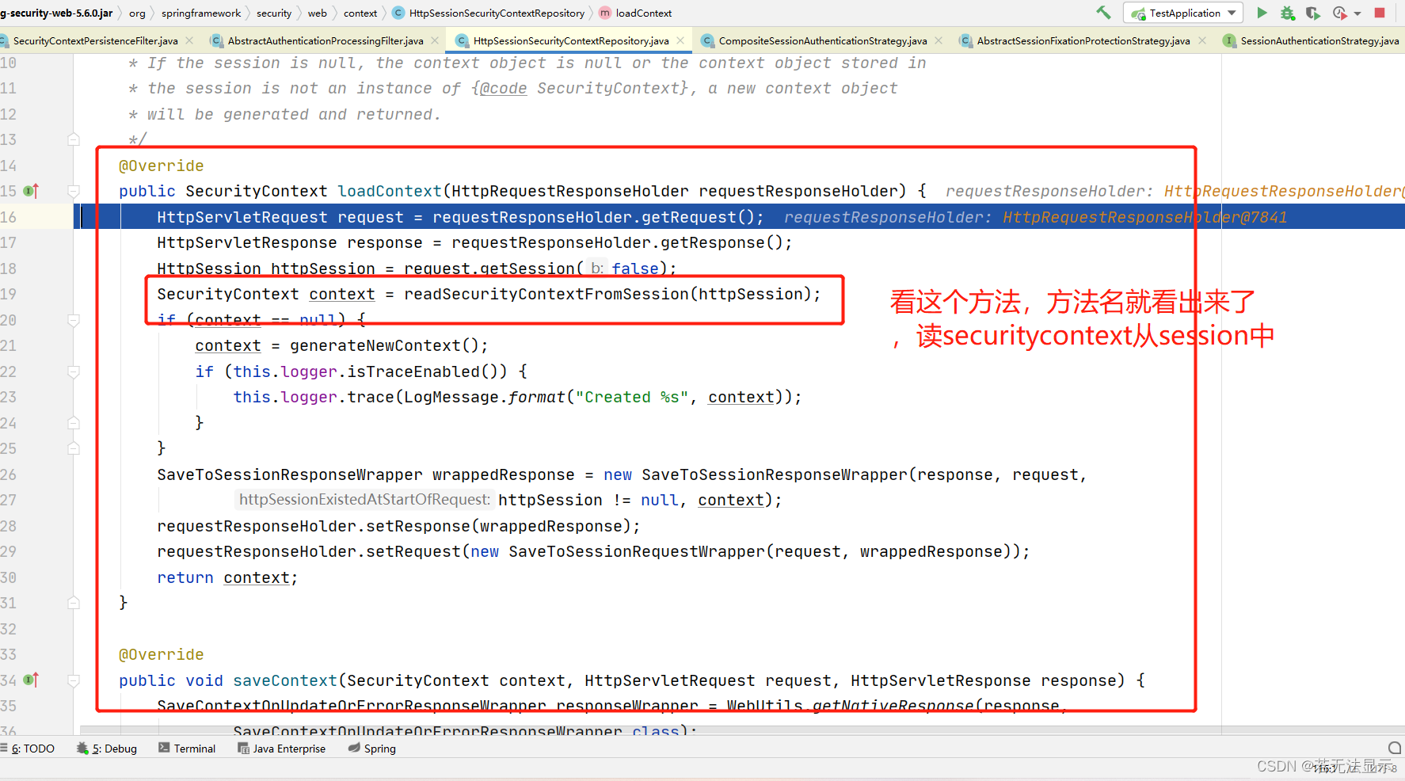This screenshot has height=781, width=1405.
Task: Start debugging with the bug icon
Action: click(x=1288, y=13)
